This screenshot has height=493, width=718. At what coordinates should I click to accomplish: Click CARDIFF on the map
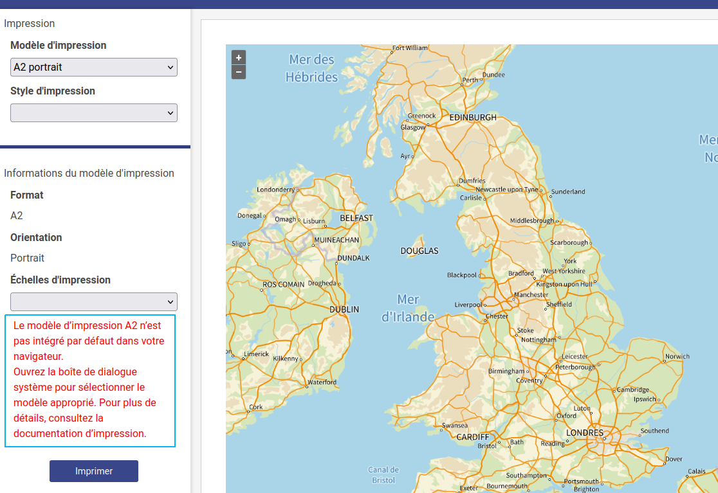tap(473, 437)
